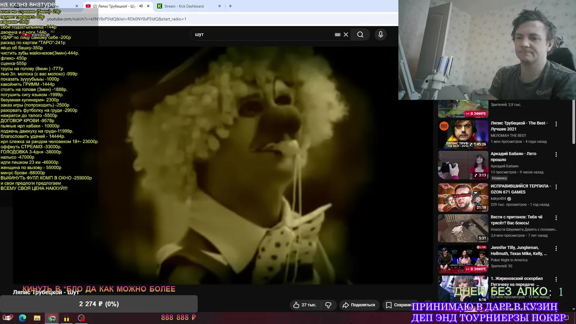
Task: Start voice search with microphone icon
Action: click(x=381, y=35)
